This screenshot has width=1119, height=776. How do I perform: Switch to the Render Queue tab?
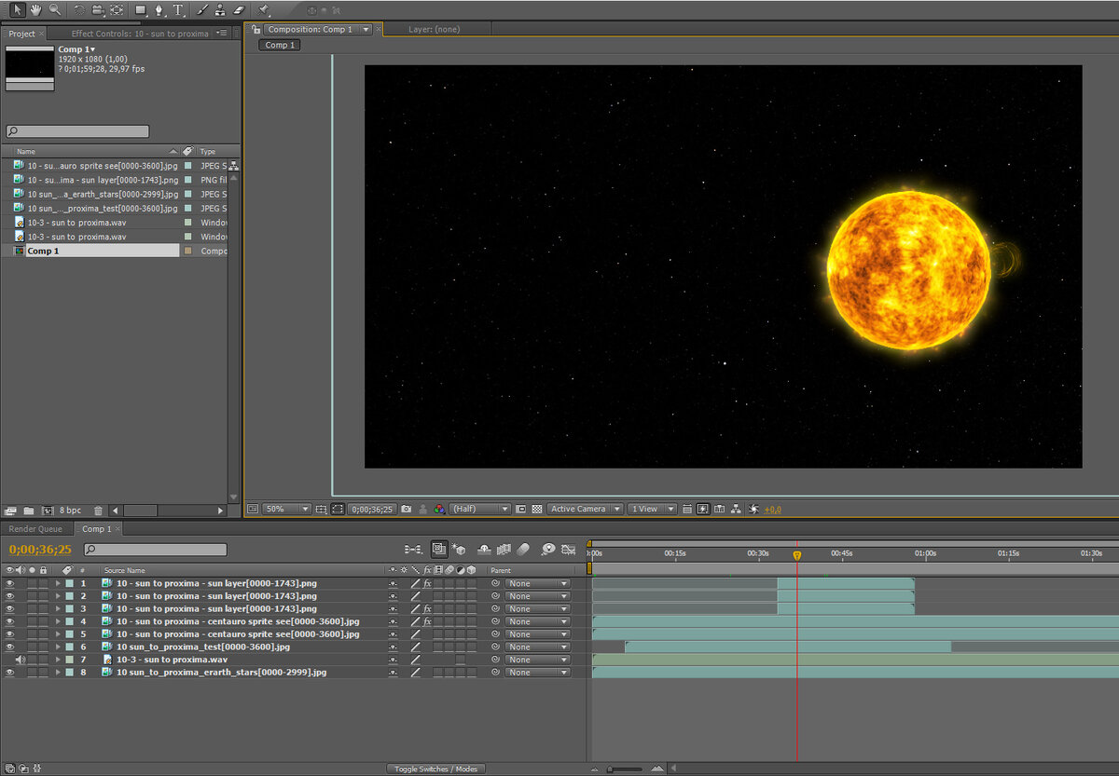[35, 529]
